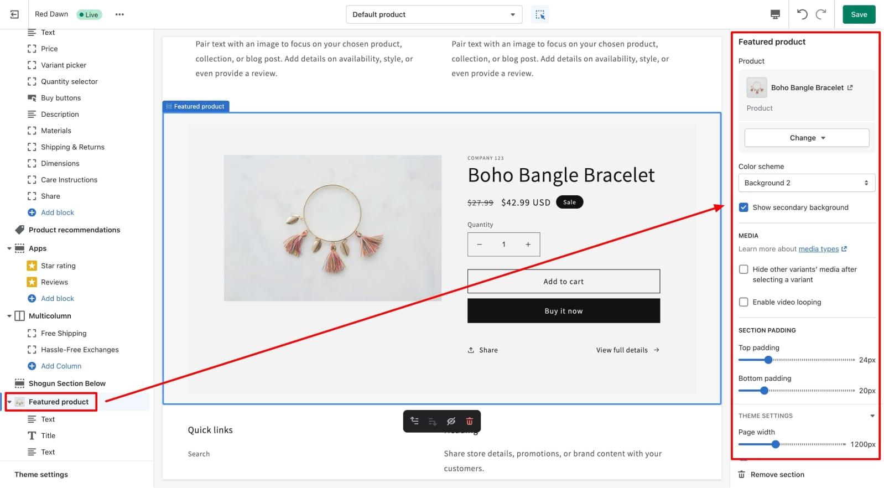The image size is (884, 488).
Task: Enable Hide other variants' media after selecting a variant
Action: coord(743,269)
